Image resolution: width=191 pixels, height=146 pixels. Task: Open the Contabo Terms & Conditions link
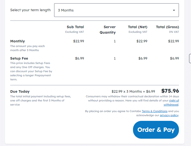[154, 111]
